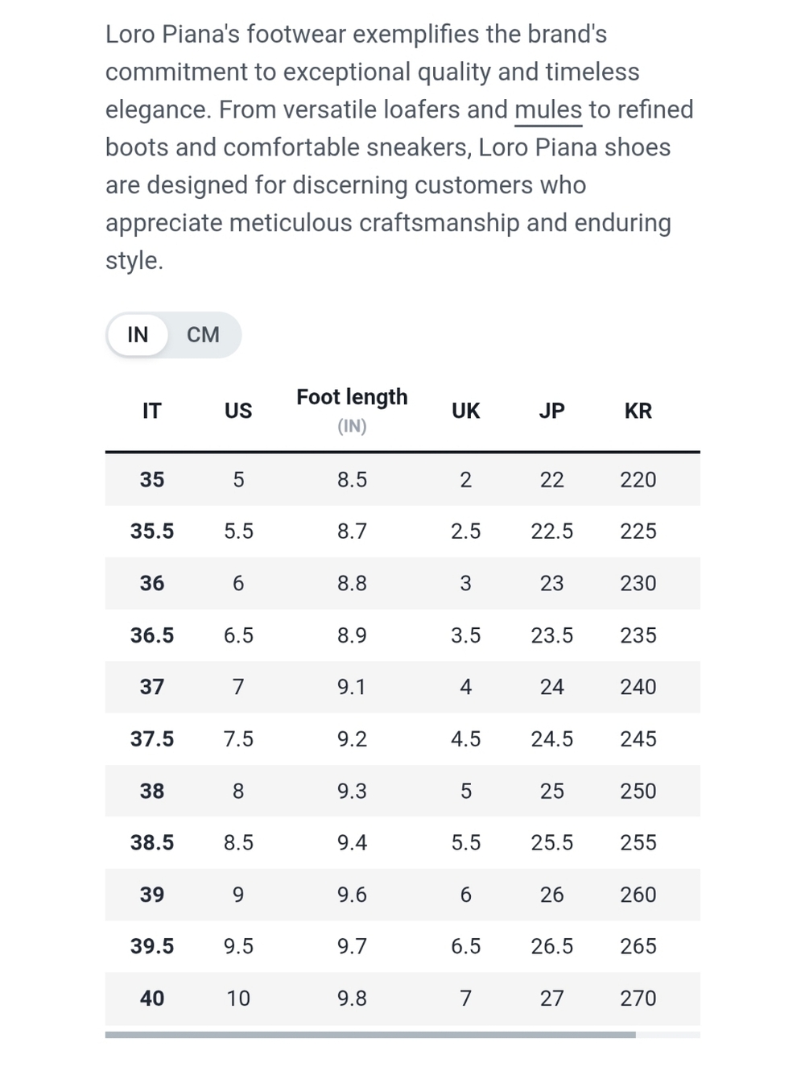Click the IT 39.5 size label
Image resolution: width=805 pixels, height=1071 pixels.
pyautogui.click(x=152, y=946)
